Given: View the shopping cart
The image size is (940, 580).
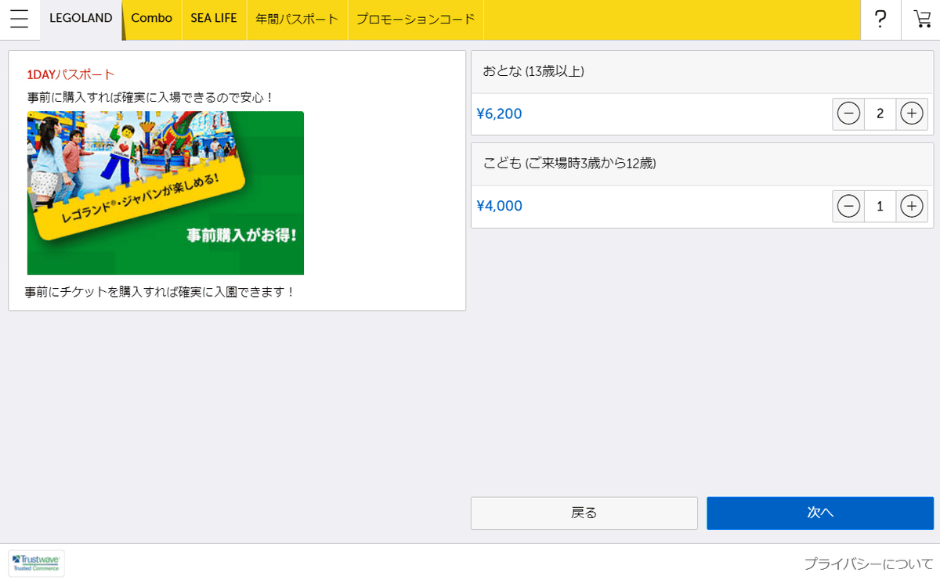Looking at the screenshot, I should coord(921,20).
